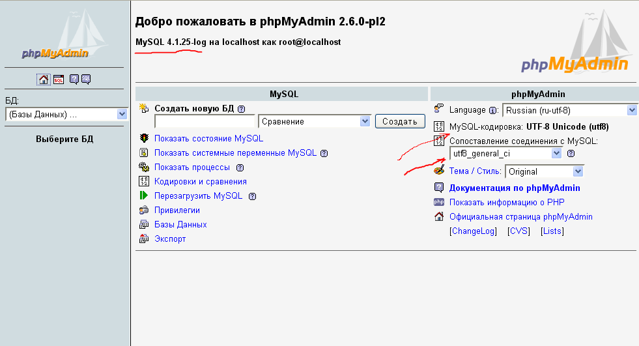Click the connection collation icon
The width and height of the screenshot is (639, 346).
439,141
